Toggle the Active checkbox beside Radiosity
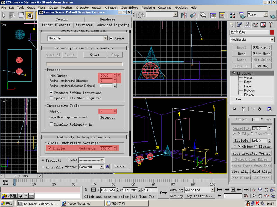Screen dimensions: 277x207 point(111,38)
